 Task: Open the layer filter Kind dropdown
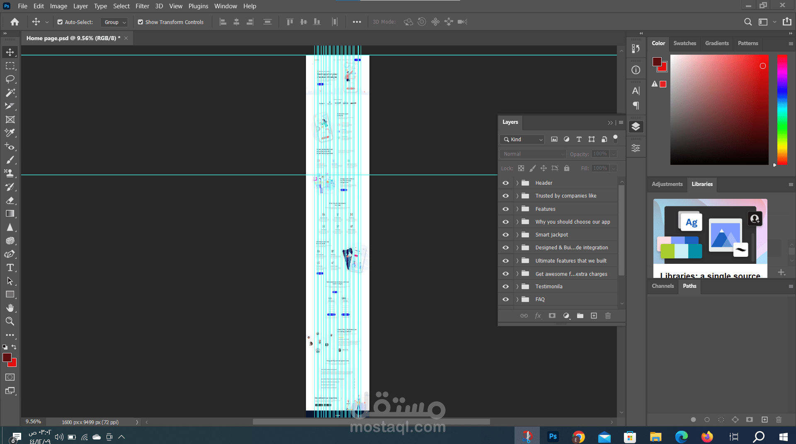coord(522,140)
